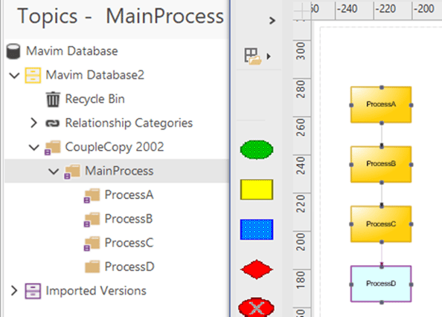Select the ProcessB shape on the canvas

click(x=381, y=164)
